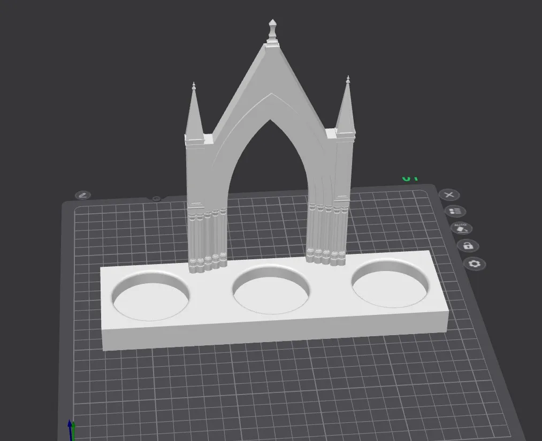Click the arrange objects list icon
Image resolution: width=542 pixels, height=441 pixels.
455,211
